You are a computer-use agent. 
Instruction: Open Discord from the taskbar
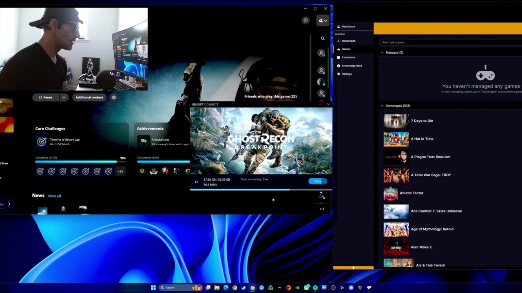coord(351,288)
